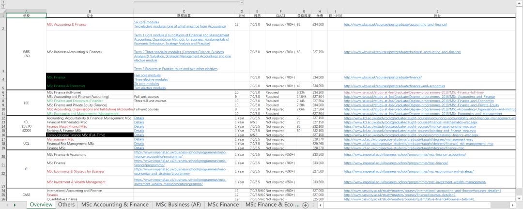Open UCL financial-risk-management-msc URL
The height and width of the screenshot is (209, 523).
click(418, 144)
